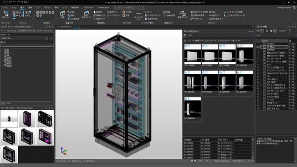297x167 pixels.
Task: Click the RIT breadcrumb link
Action: click(x=239, y=40)
